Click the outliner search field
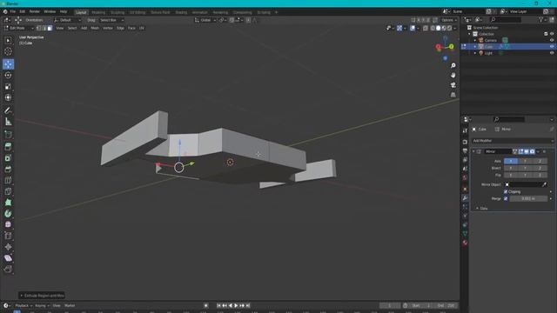 click(x=505, y=20)
